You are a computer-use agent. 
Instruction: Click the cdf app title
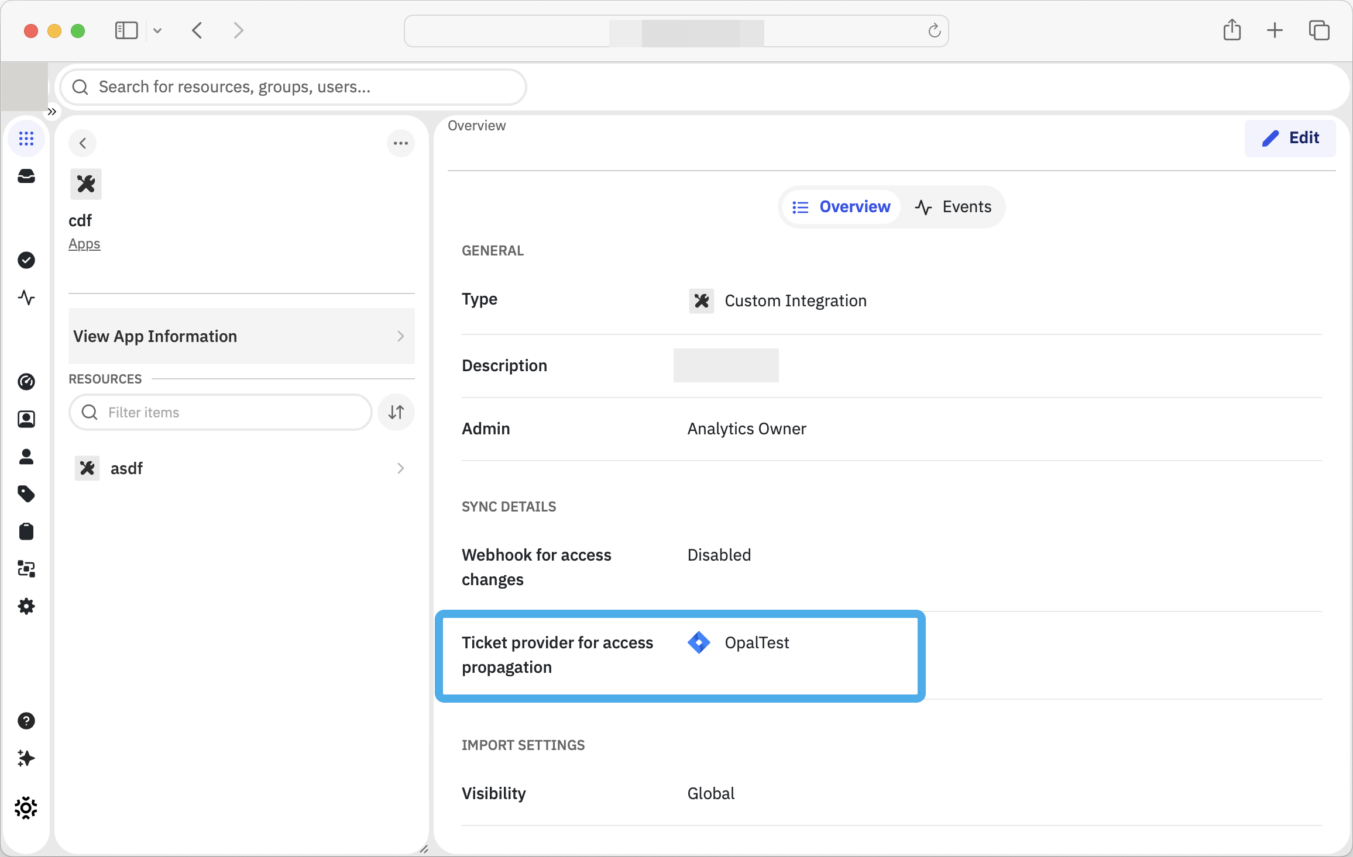point(80,220)
